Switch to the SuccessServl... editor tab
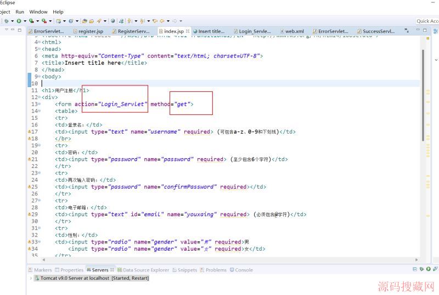 pyautogui.click(x=376, y=31)
